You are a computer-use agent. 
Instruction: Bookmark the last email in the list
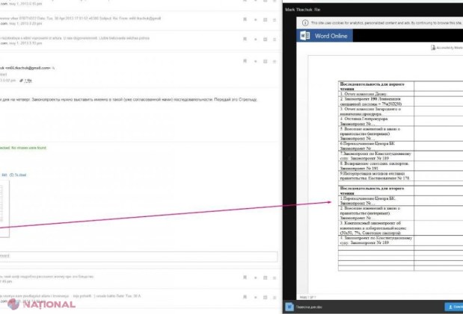click(x=245, y=297)
